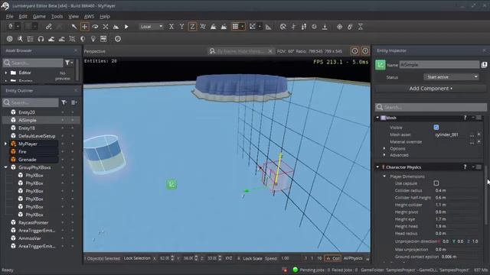
Task: Click the AI/Physics button
Action: (x=353, y=258)
